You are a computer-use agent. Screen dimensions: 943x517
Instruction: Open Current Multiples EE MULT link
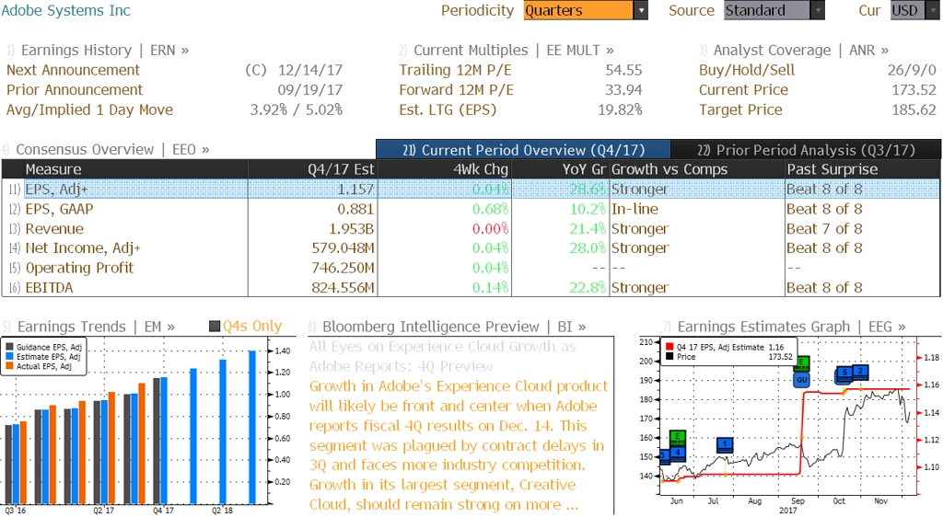click(x=514, y=51)
